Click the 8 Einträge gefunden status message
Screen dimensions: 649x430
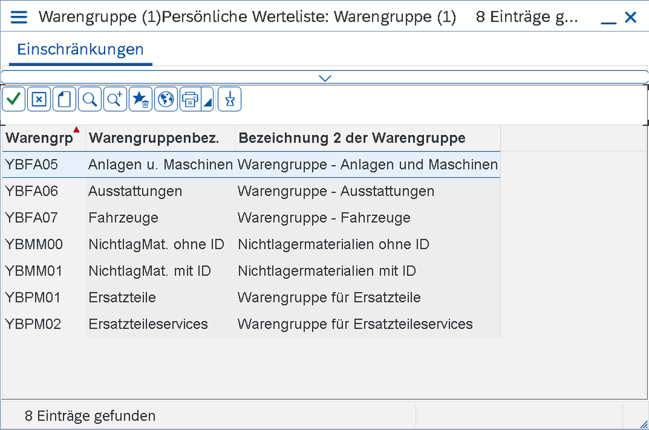(90, 415)
